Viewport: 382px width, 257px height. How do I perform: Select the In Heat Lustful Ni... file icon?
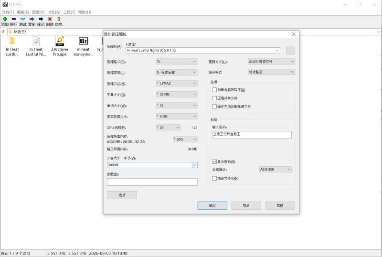click(x=36, y=41)
